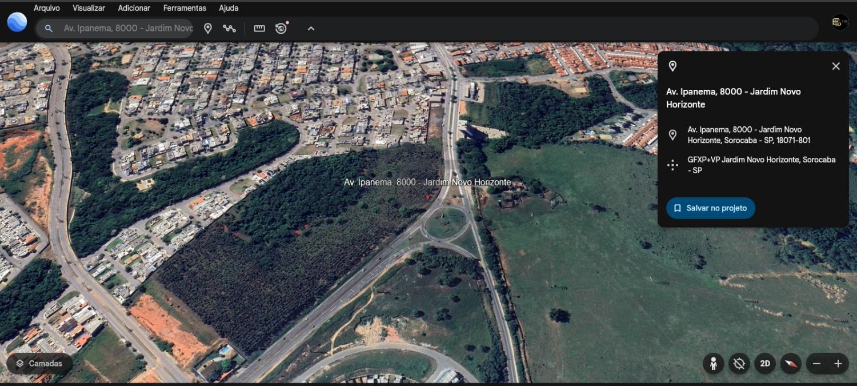The image size is (857, 386).
Task: Zoom in with the plus button
Action: (838, 364)
